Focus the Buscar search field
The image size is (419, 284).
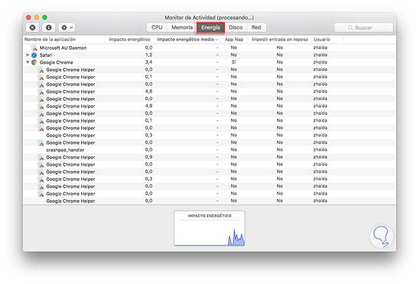tap(363, 27)
